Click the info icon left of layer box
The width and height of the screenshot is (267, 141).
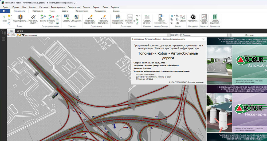pos(9,35)
